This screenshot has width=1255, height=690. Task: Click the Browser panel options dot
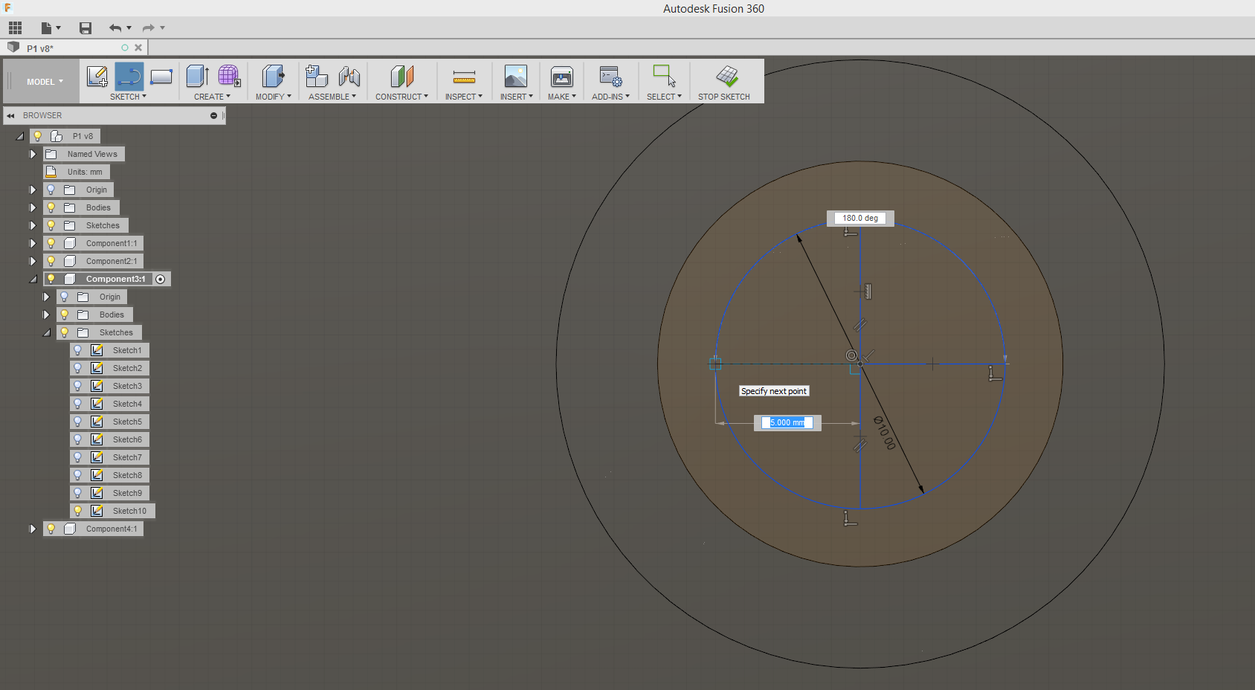tap(213, 115)
